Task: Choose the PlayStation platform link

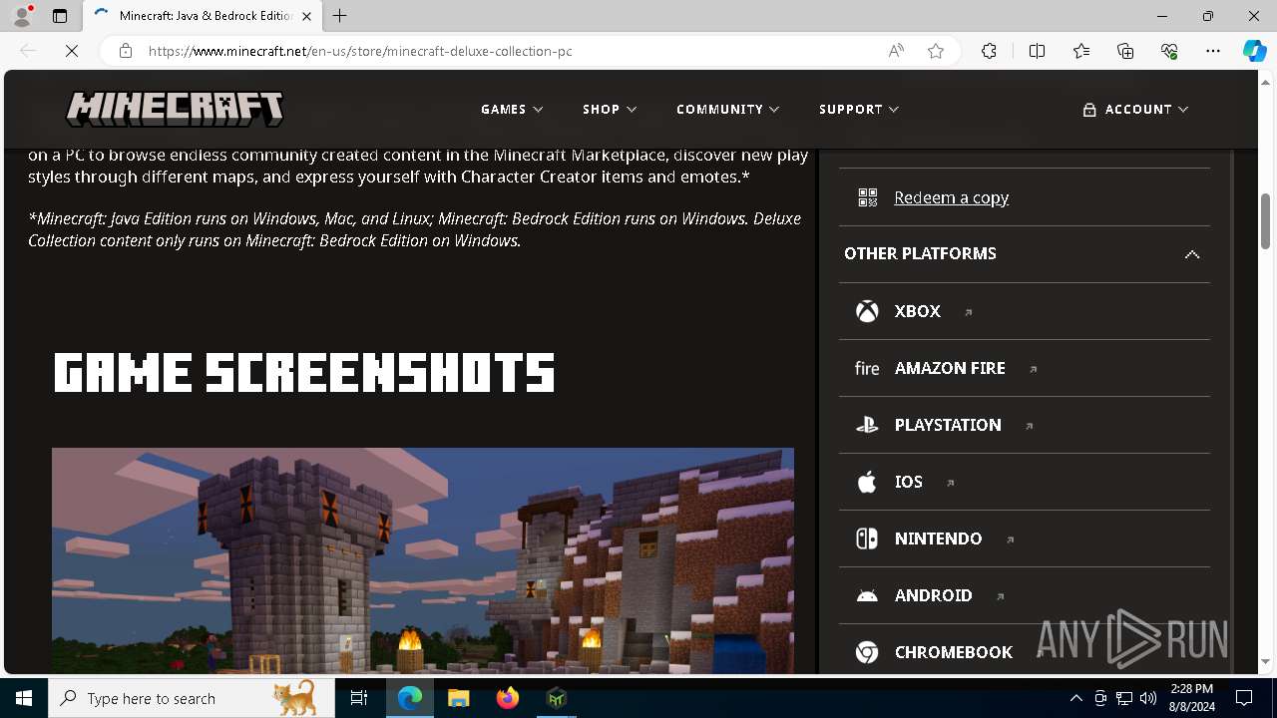Action: 948,425
